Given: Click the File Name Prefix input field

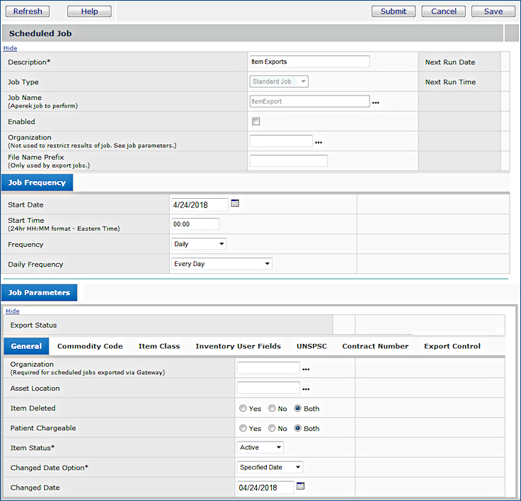Looking at the screenshot, I should tap(288, 161).
